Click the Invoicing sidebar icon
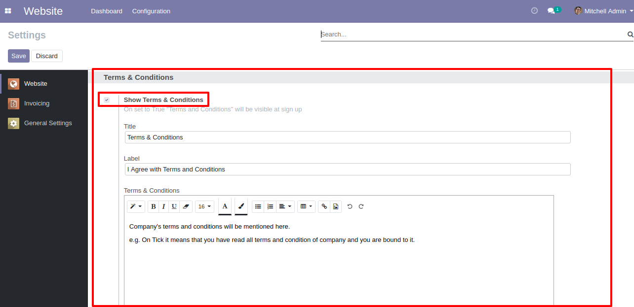This screenshot has height=307, width=634. pyautogui.click(x=13, y=103)
